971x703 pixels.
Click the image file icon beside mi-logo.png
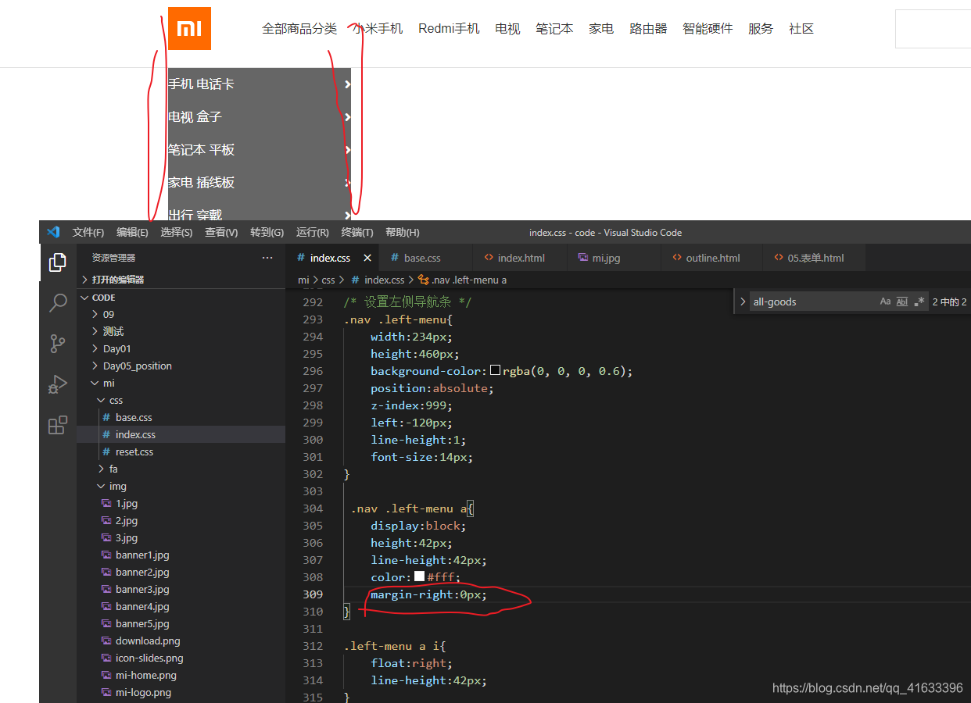coord(107,693)
